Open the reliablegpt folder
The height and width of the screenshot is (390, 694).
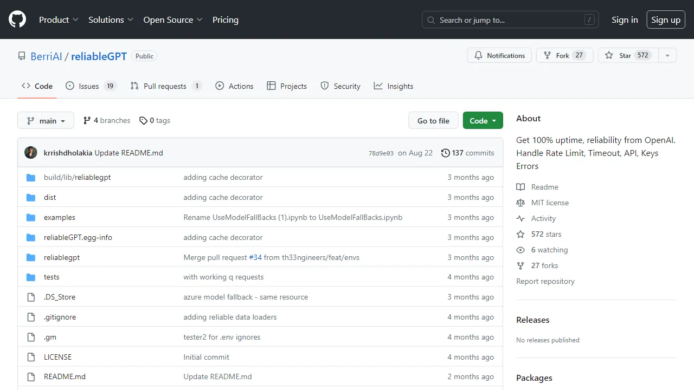62,257
